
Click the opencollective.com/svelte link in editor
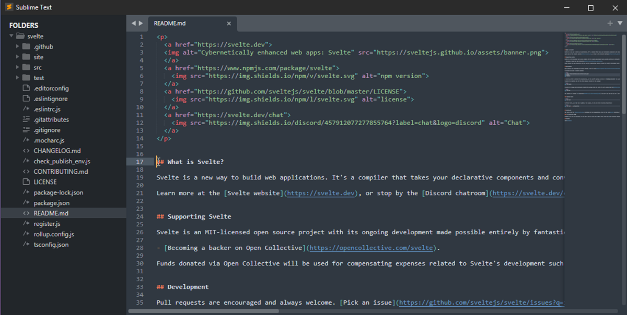372,248
